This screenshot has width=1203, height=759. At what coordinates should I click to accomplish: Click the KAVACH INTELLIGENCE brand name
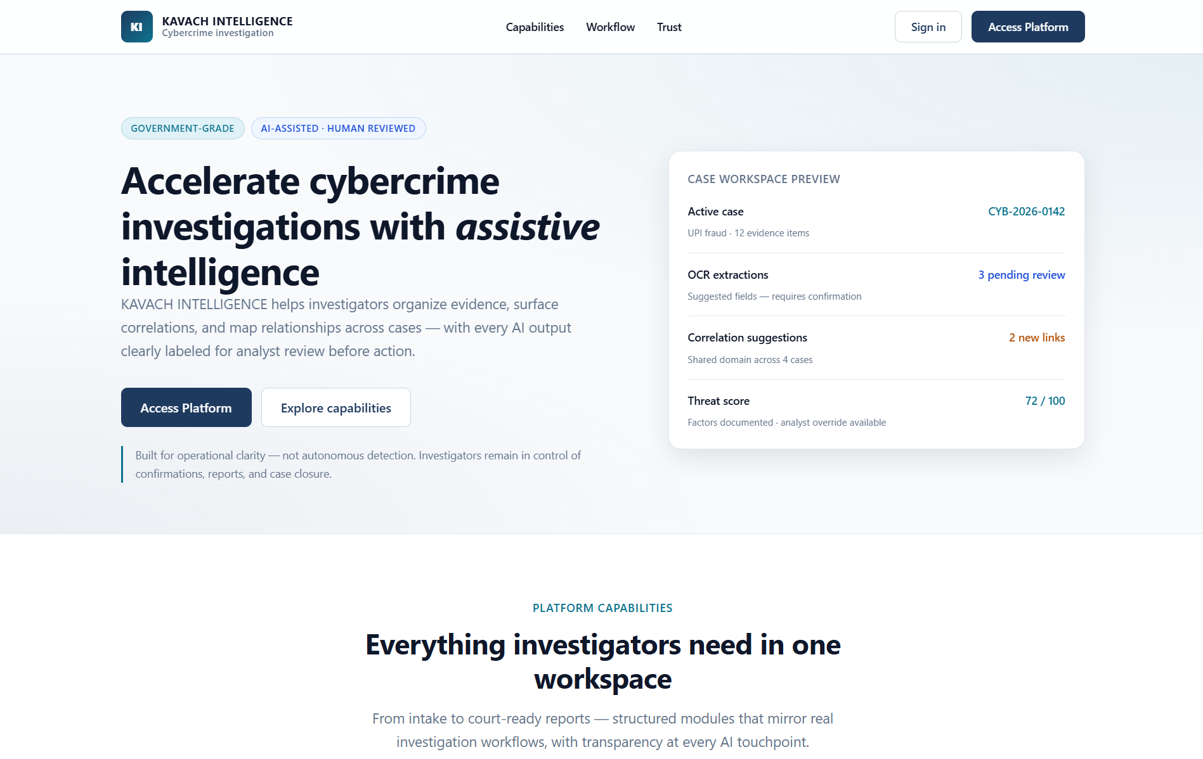click(227, 21)
